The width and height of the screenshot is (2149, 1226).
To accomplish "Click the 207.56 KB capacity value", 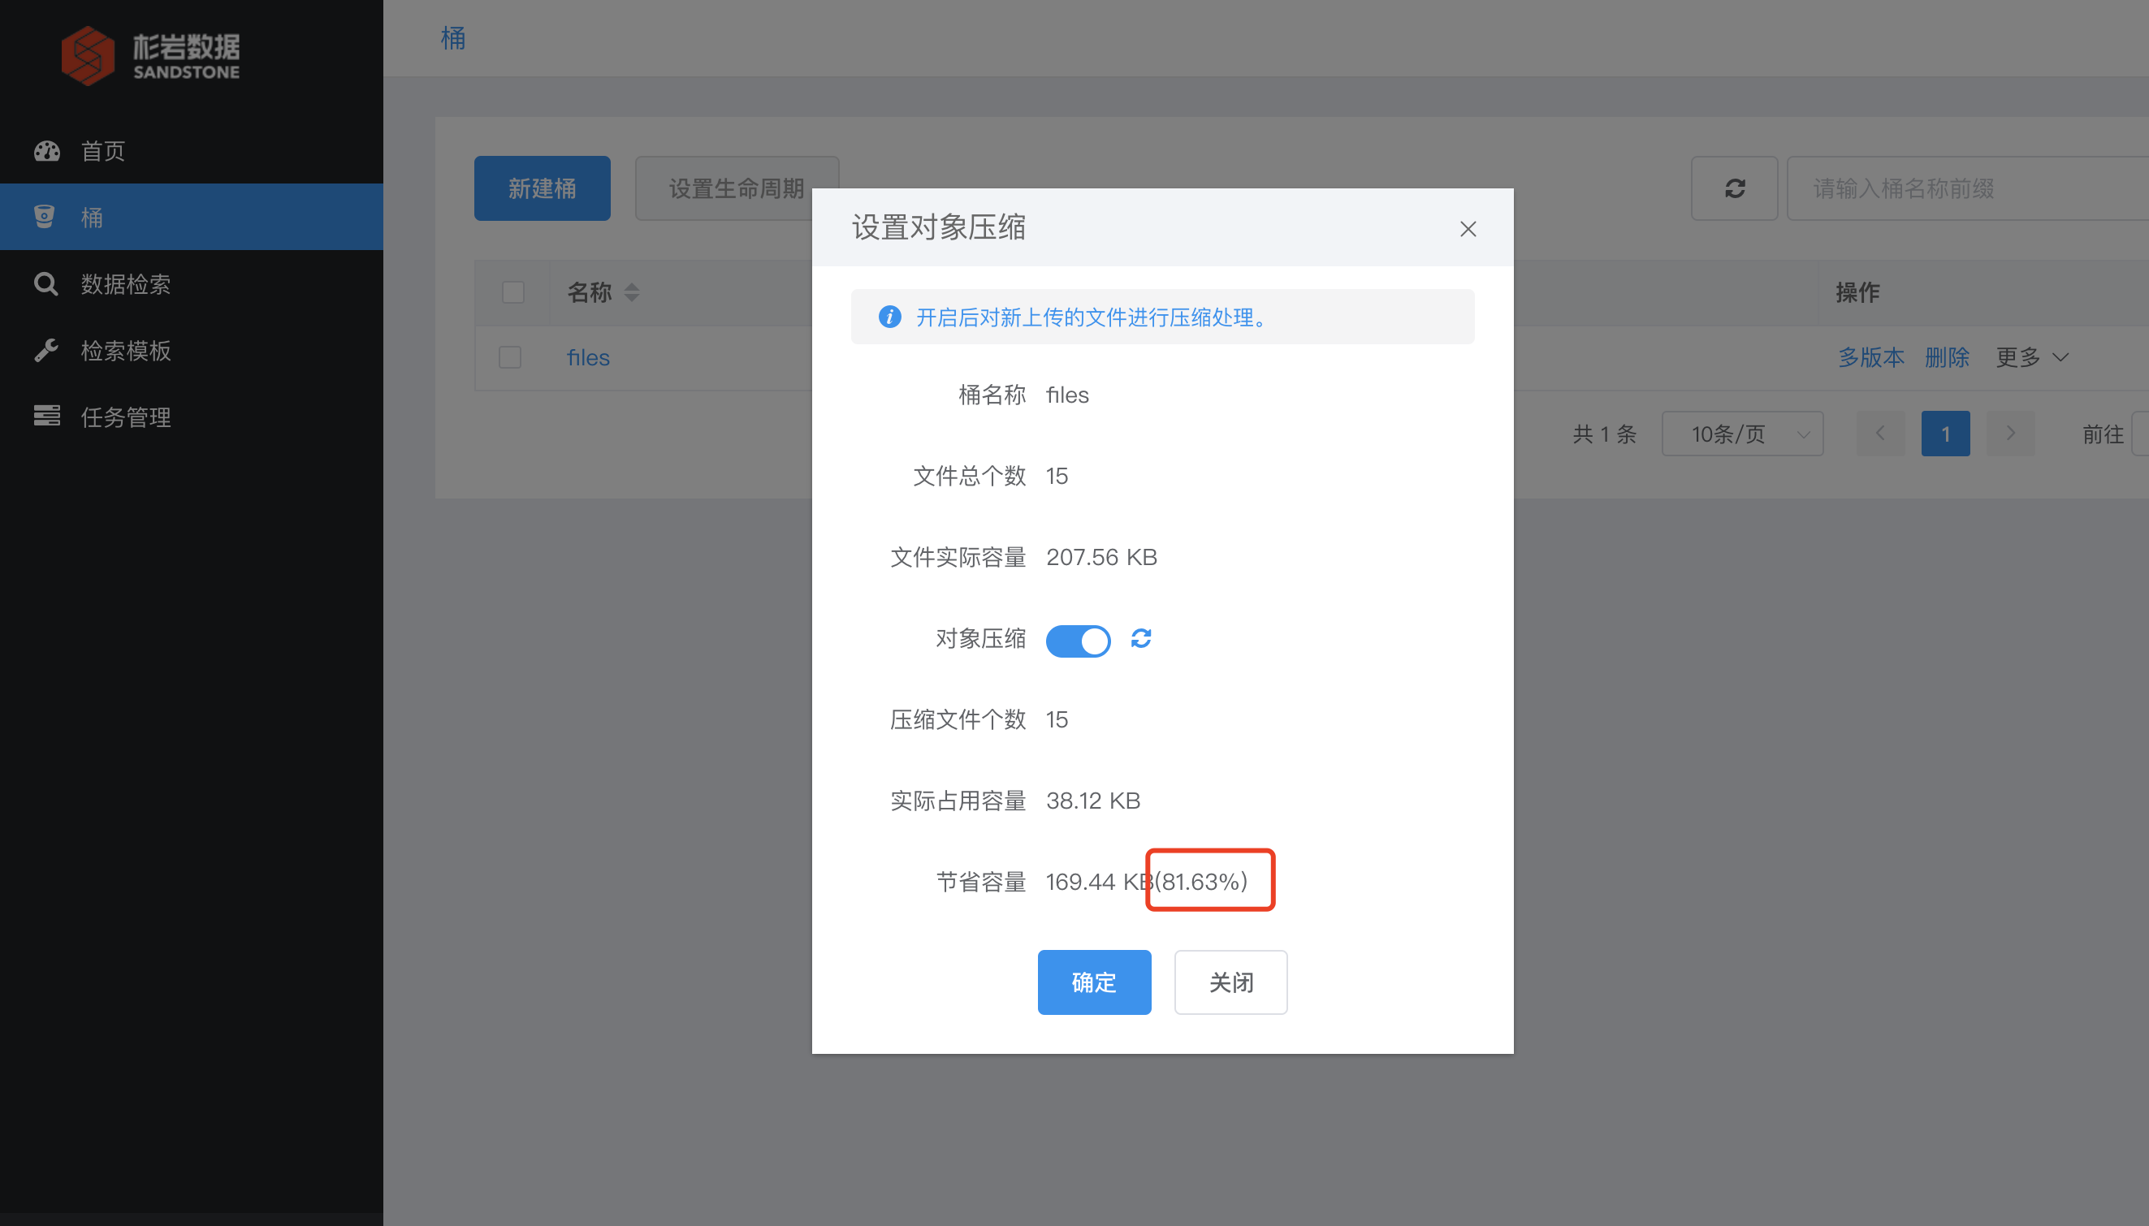I will click(x=1101, y=558).
